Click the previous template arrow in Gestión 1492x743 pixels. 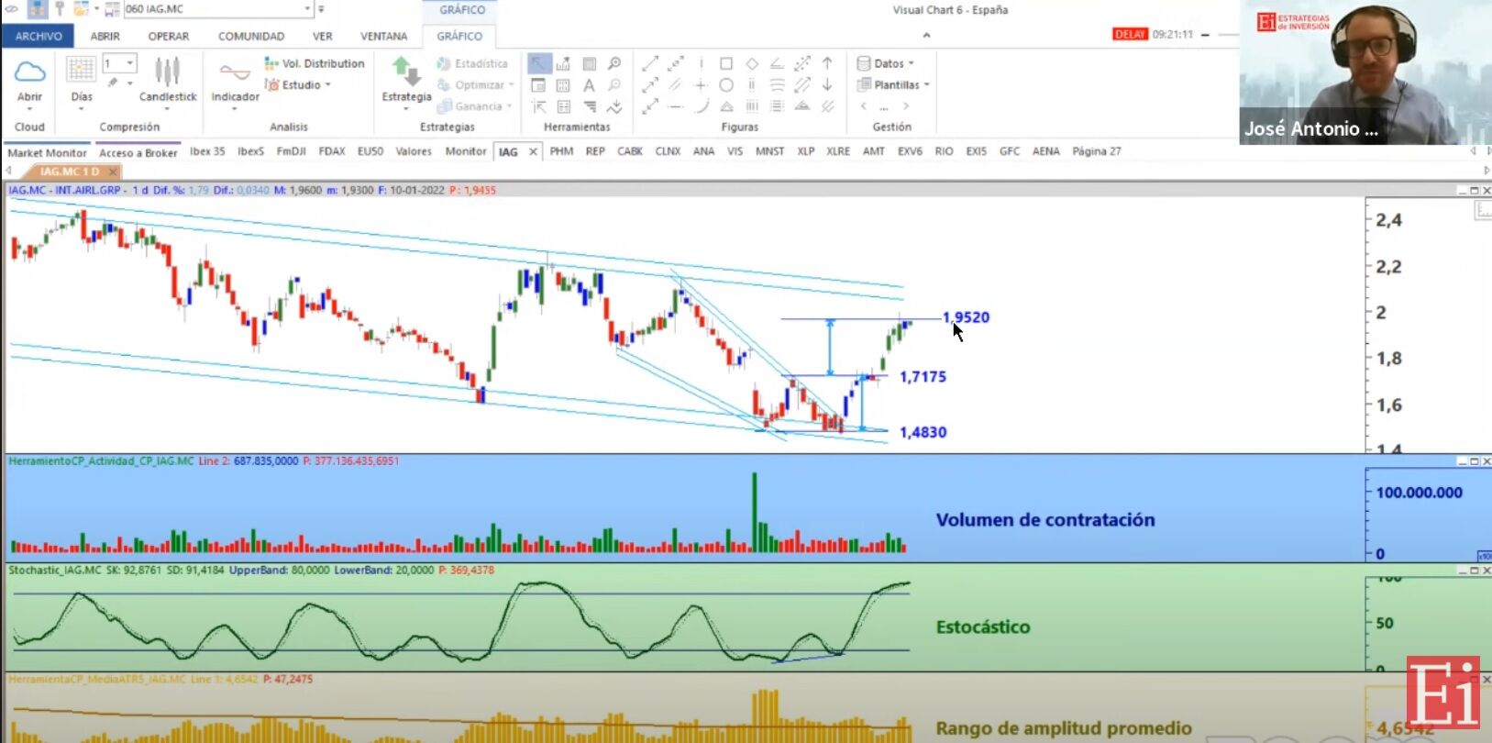[864, 106]
